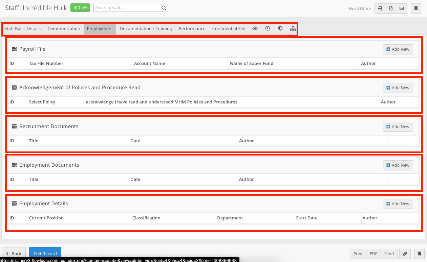This screenshot has height=262, width=427.
Task: Open the Performance tab
Action: [x=192, y=28]
